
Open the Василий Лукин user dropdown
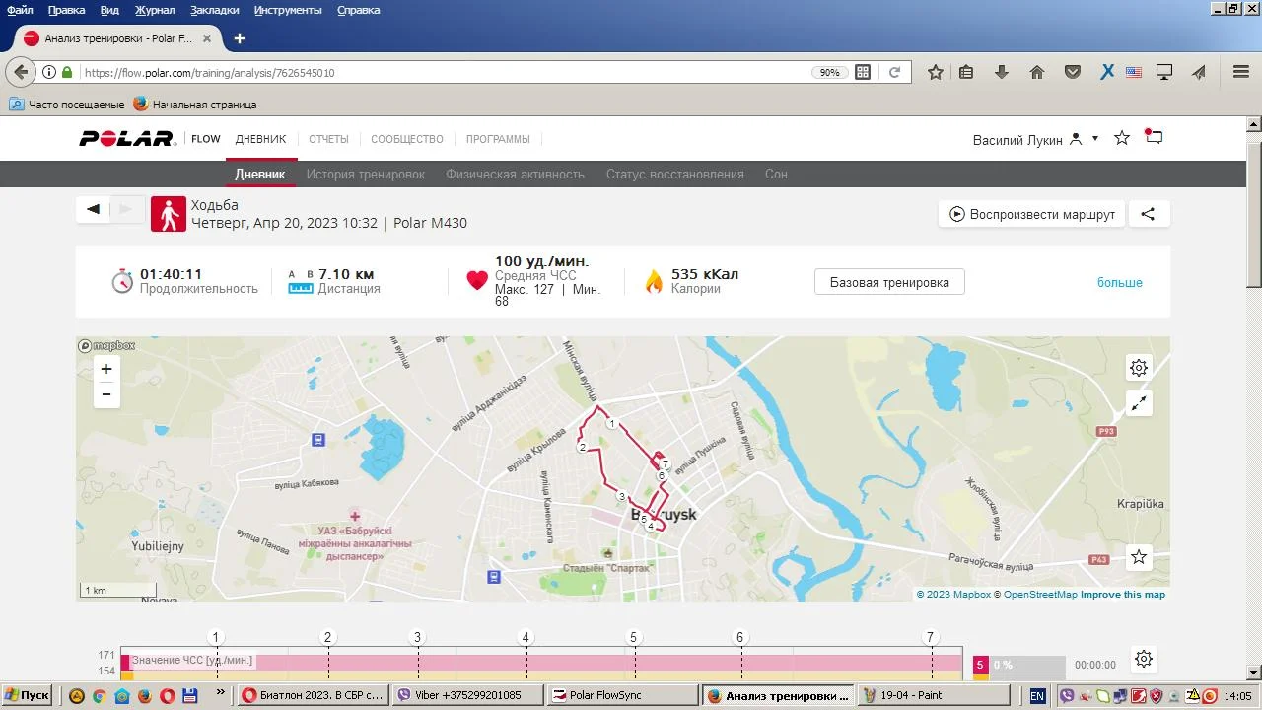[x=1035, y=140]
